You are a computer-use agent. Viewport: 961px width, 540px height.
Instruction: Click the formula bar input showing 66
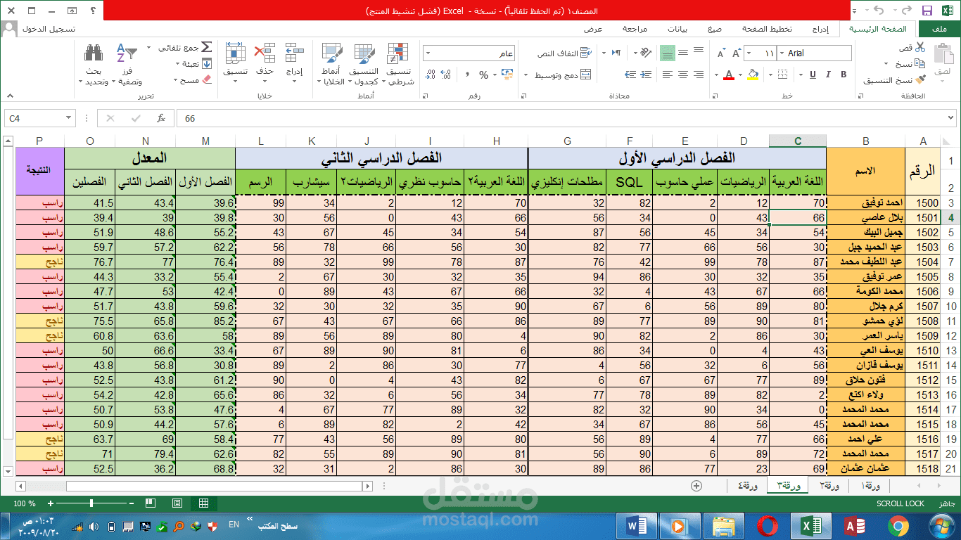(x=563, y=118)
